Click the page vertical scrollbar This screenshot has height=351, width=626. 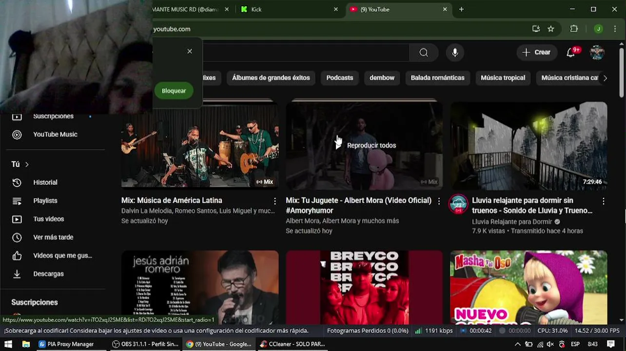(622, 73)
